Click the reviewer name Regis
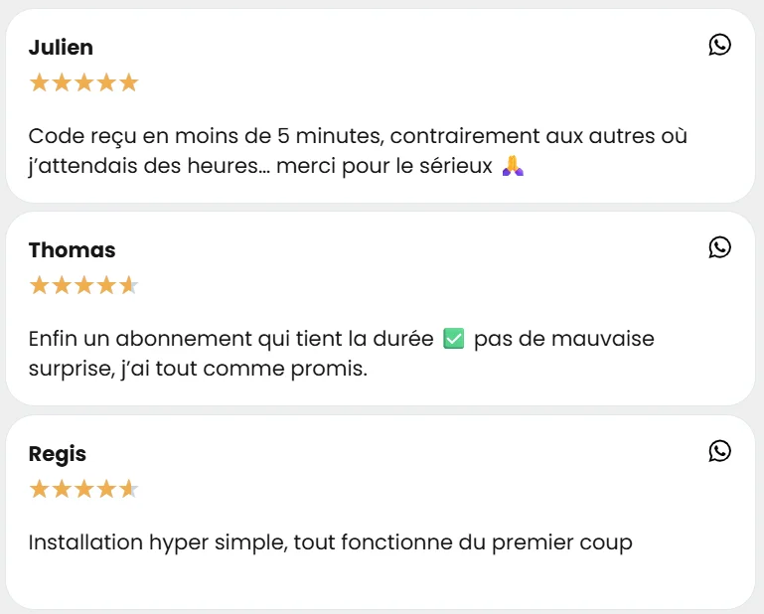This screenshot has height=614, width=764. pyautogui.click(x=58, y=454)
